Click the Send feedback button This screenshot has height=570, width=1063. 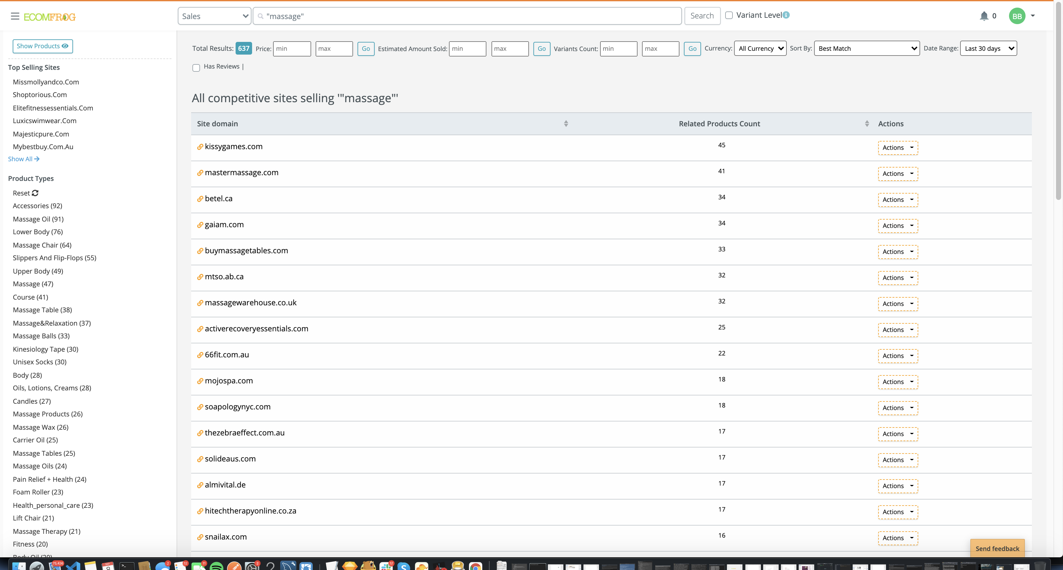point(997,548)
